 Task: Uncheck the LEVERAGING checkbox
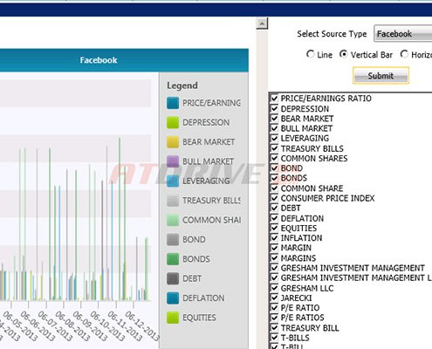coord(274,138)
